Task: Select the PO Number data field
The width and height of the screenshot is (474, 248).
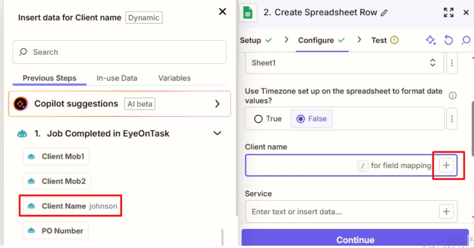Action: pos(56,231)
